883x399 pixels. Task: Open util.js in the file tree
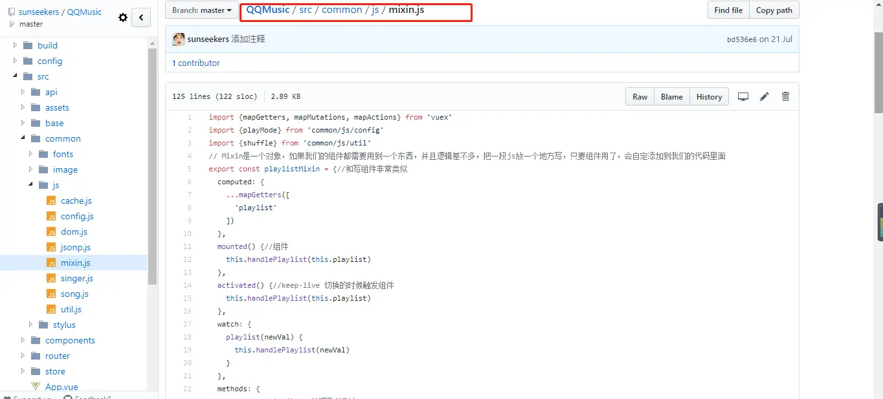tap(71, 309)
